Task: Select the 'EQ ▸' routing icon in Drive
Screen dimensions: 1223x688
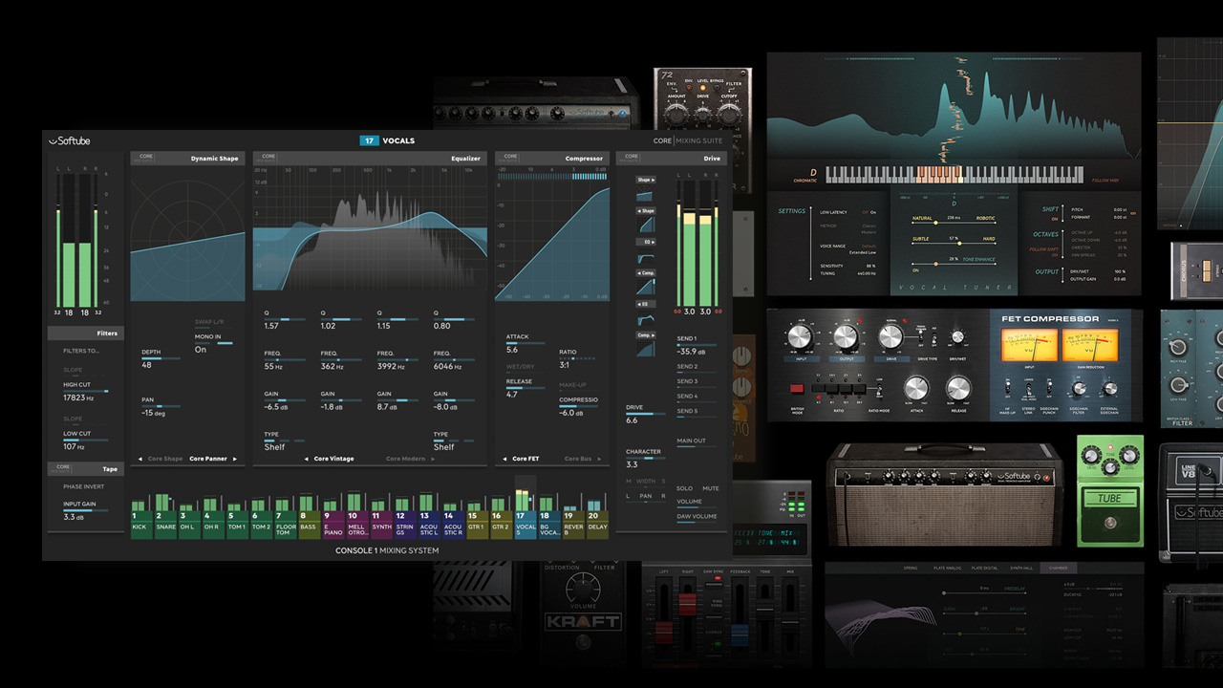Action: tap(646, 243)
